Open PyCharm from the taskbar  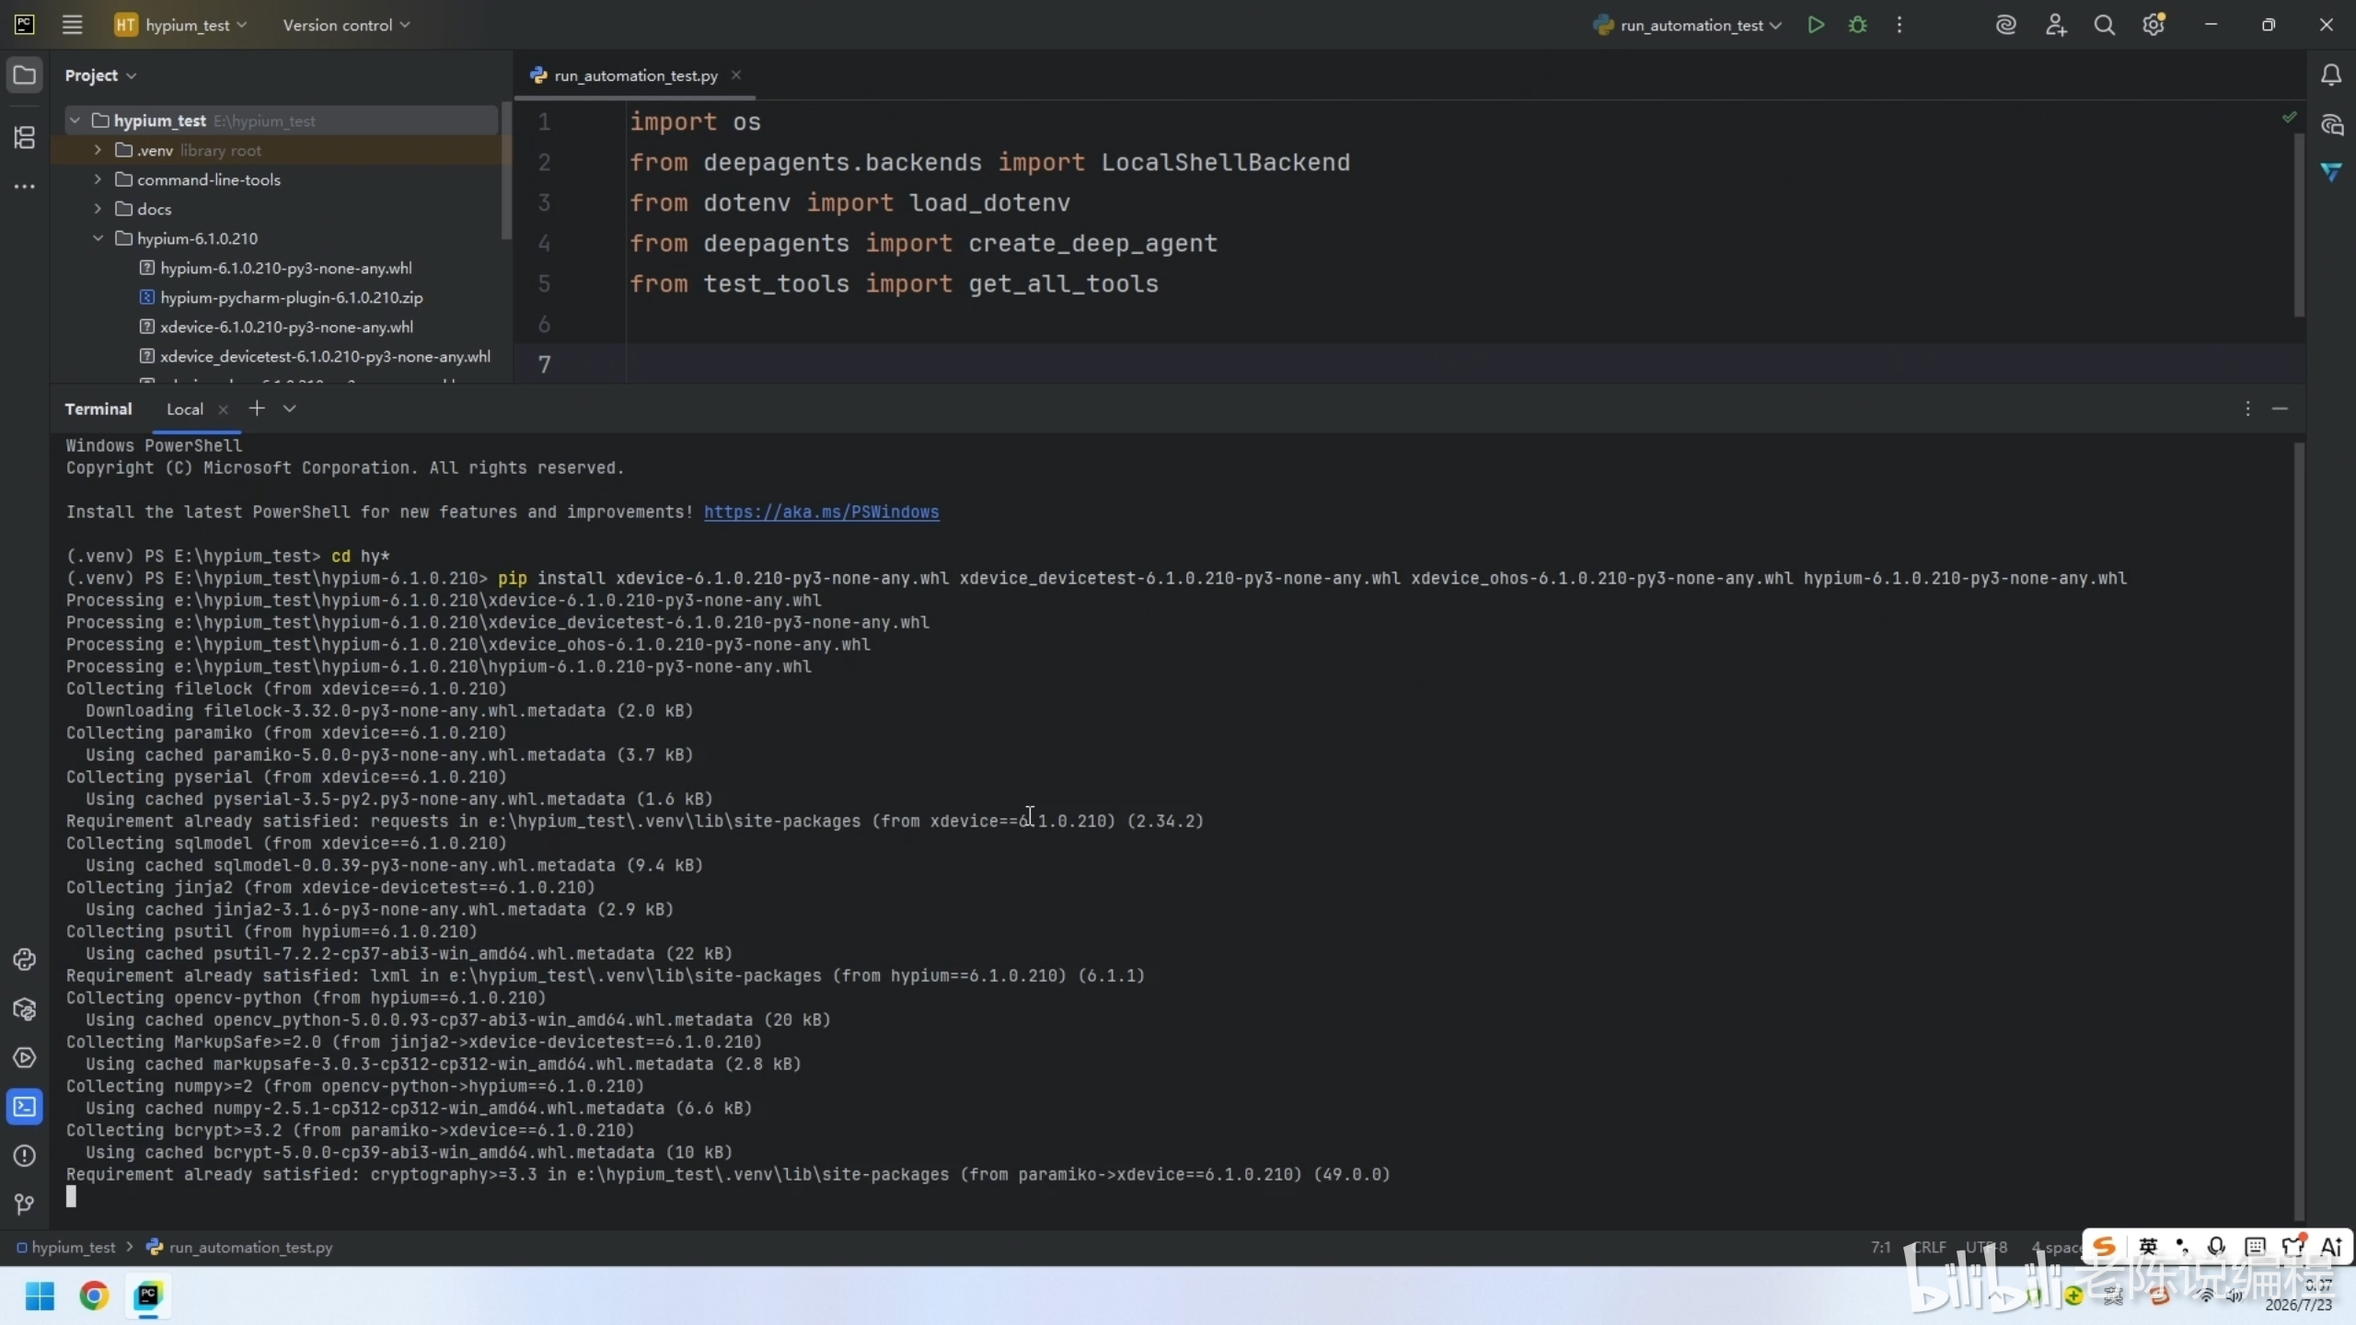(148, 1296)
